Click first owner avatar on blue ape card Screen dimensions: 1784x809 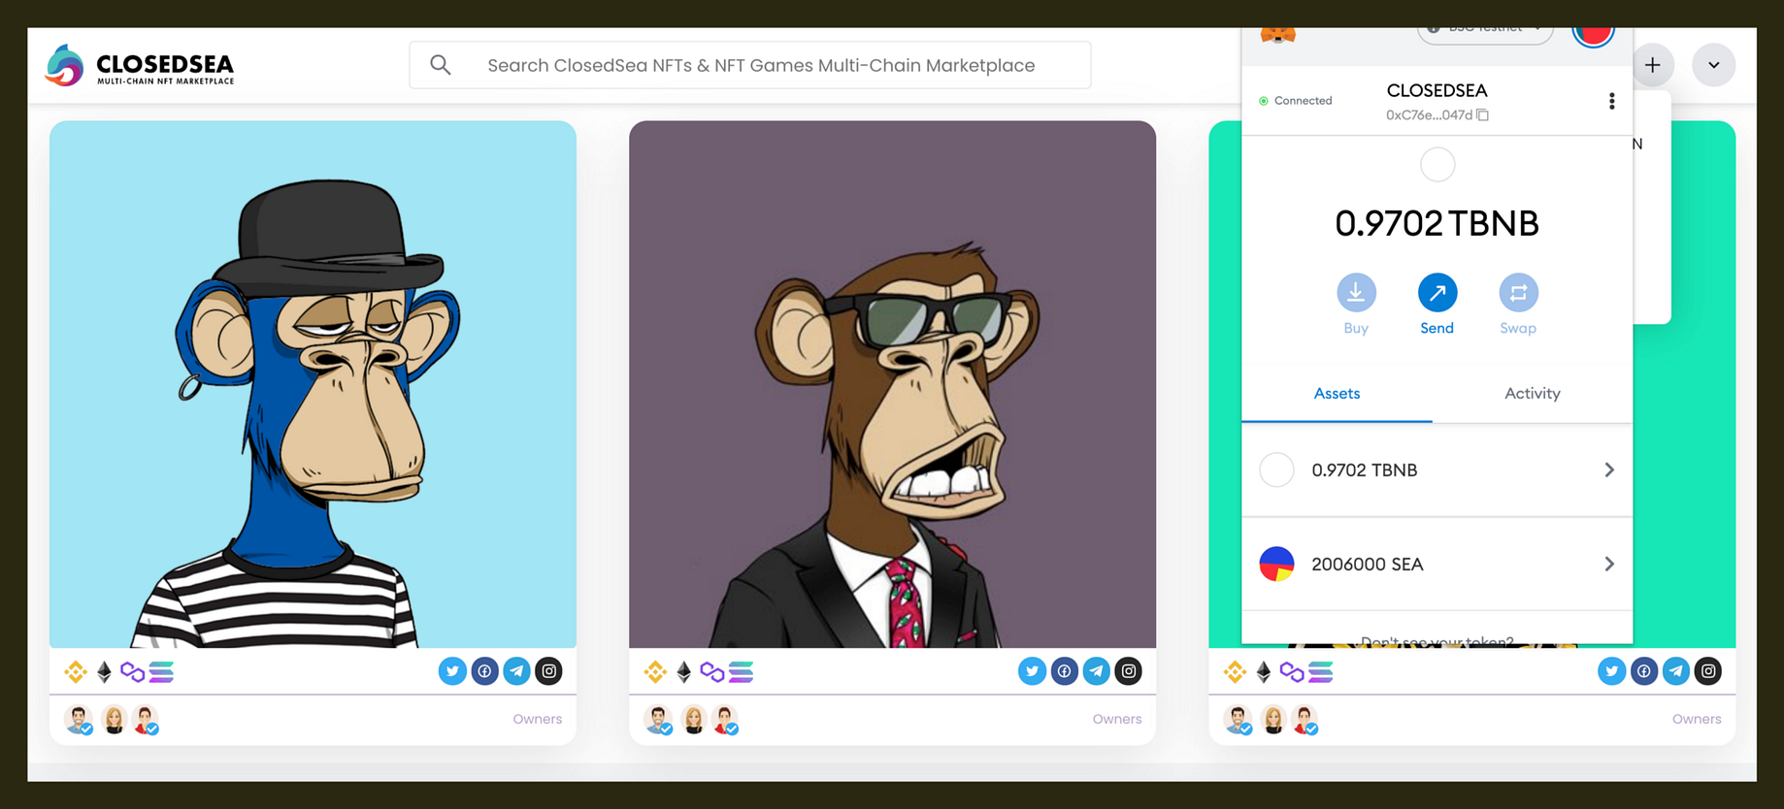(79, 720)
